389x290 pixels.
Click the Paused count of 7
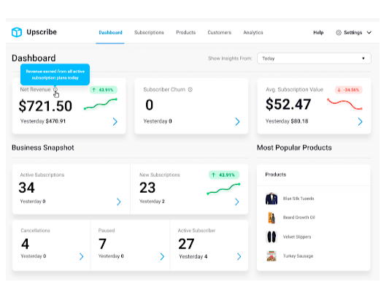tap(102, 244)
